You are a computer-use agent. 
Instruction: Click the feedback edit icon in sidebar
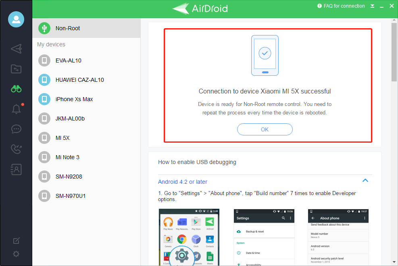pos(16,241)
